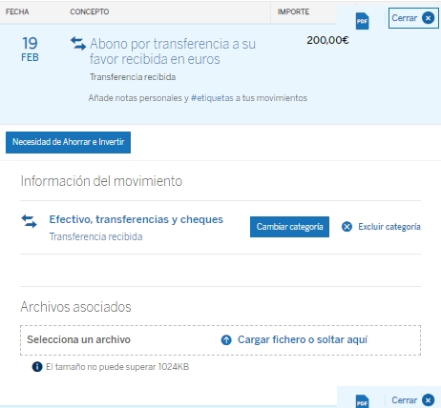Viewport: 441px width, 408px height.
Task: Download the top PDF receipt icon
Action: (362, 21)
